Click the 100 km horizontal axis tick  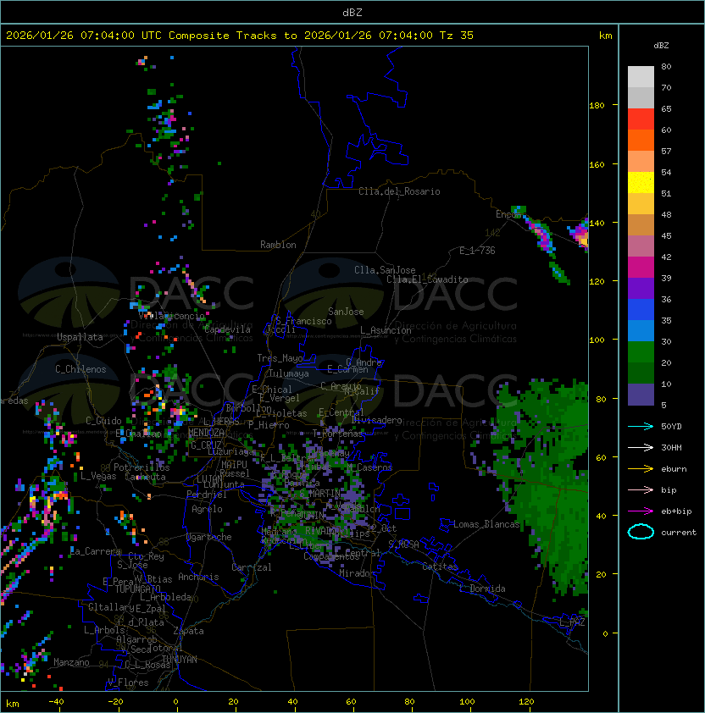pos(468,702)
